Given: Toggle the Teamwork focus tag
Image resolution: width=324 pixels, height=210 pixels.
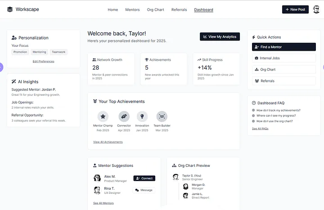Looking at the screenshot, I should pos(58,52).
